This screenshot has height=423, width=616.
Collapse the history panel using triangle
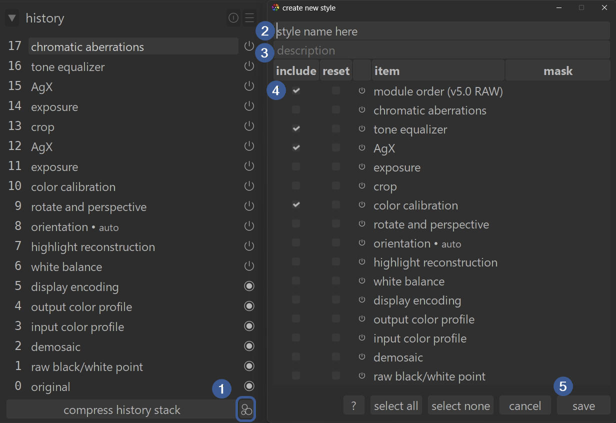tap(12, 18)
